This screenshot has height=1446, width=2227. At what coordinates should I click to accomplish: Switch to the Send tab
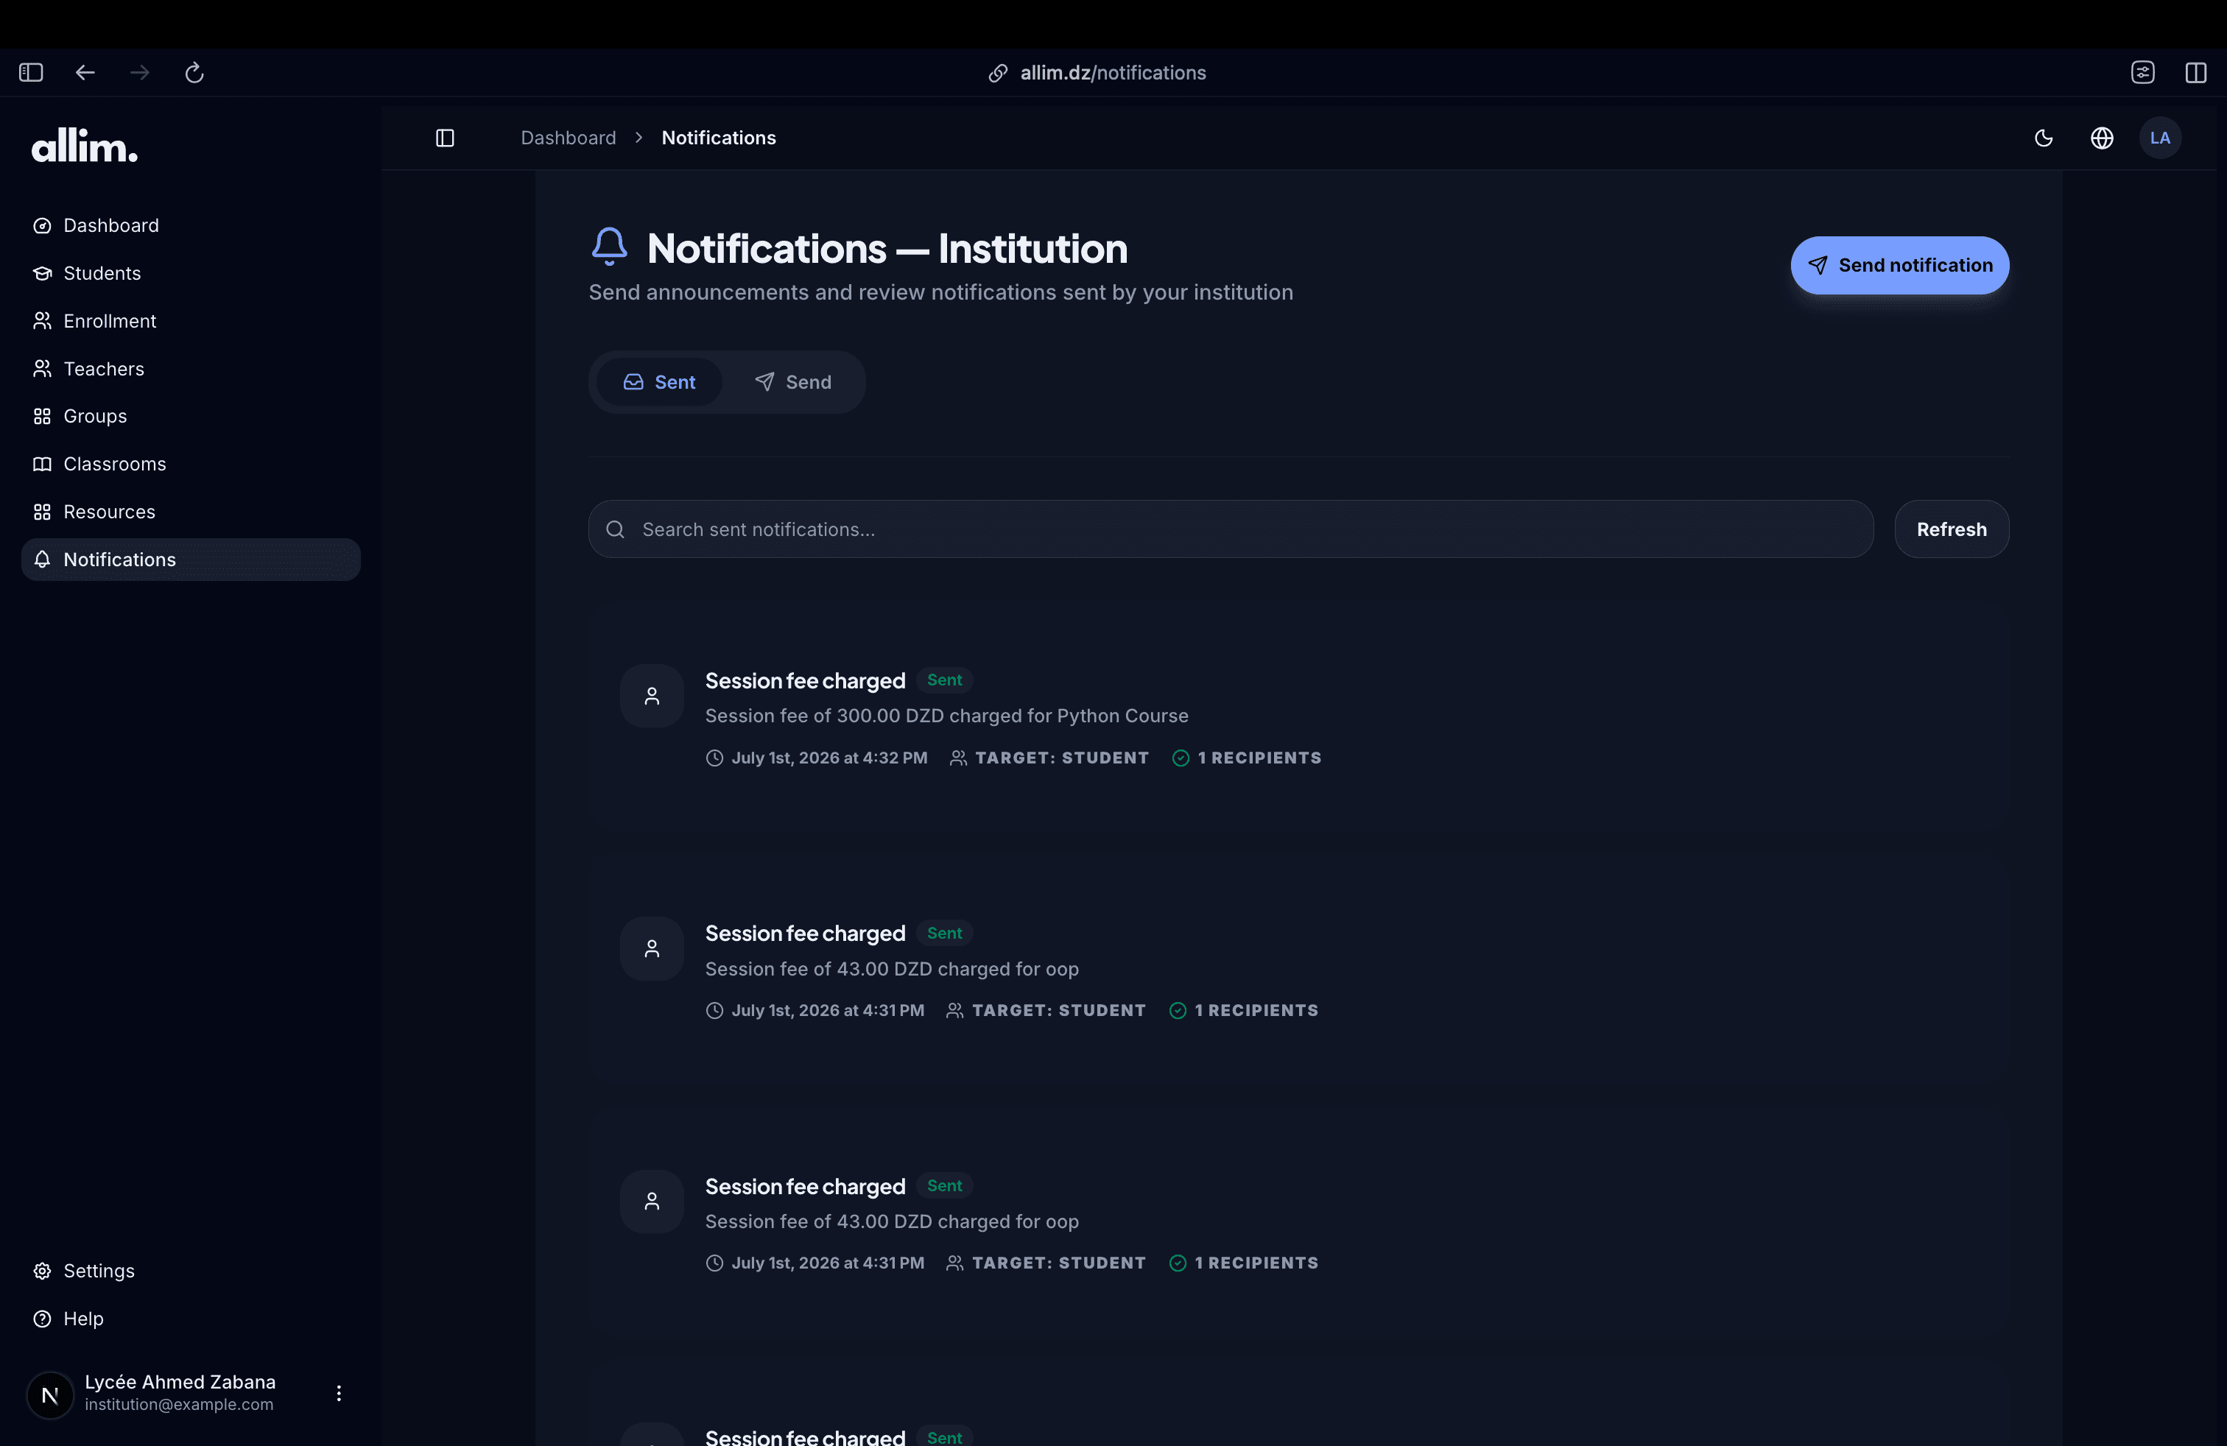coord(792,381)
